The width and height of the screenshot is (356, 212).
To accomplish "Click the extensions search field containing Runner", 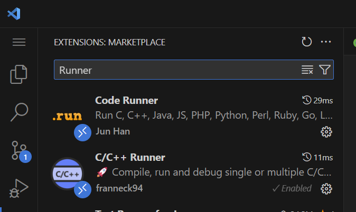I will coord(194,70).
